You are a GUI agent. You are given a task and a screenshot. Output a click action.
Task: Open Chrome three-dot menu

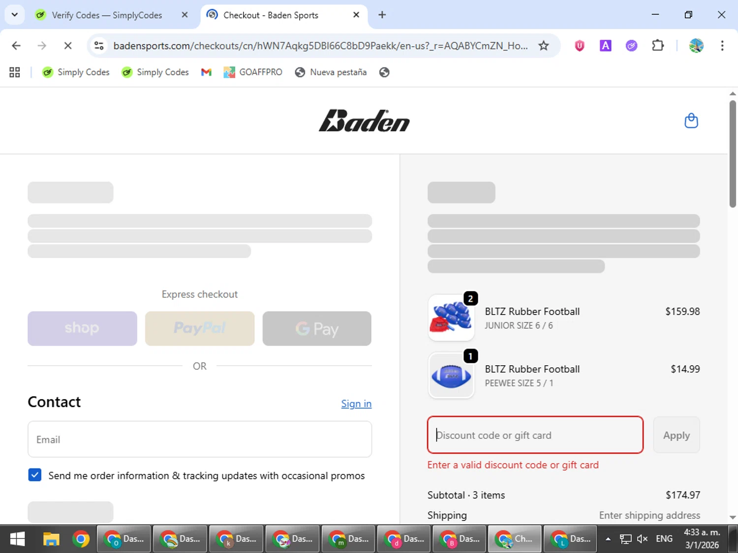coord(722,46)
